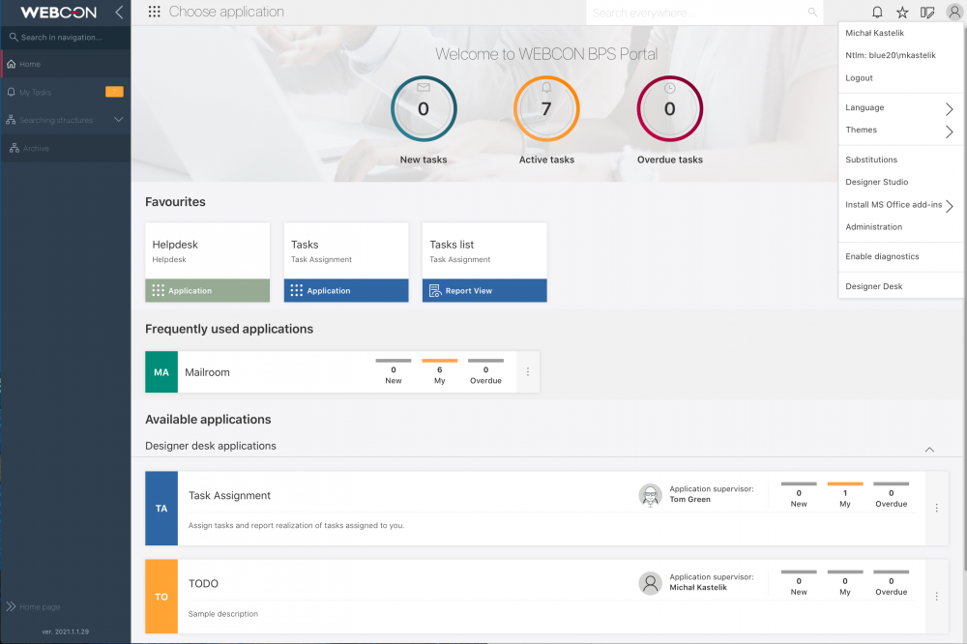The width and height of the screenshot is (967, 644).
Task: Open Task Assignment three-dot options menu
Action: click(x=937, y=508)
